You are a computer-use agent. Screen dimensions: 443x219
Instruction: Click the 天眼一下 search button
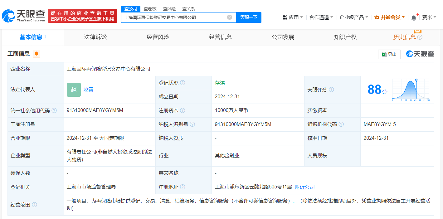point(249,17)
